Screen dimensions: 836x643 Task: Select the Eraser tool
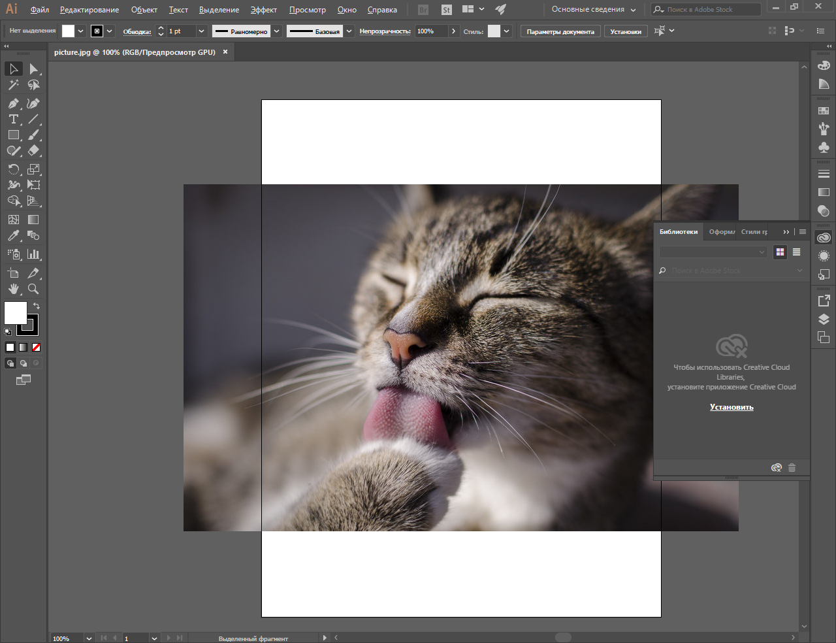pyautogui.click(x=34, y=150)
